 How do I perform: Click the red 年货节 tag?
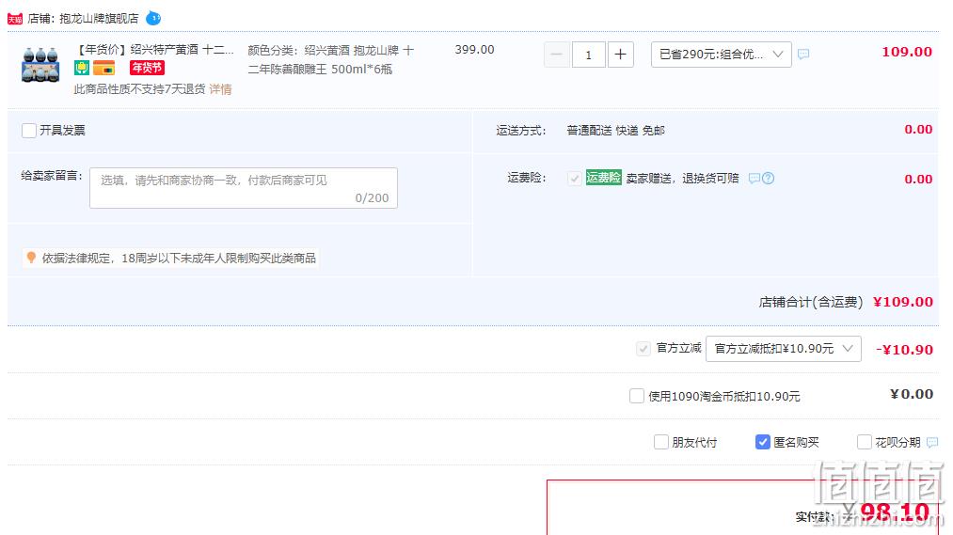point(147,68)
